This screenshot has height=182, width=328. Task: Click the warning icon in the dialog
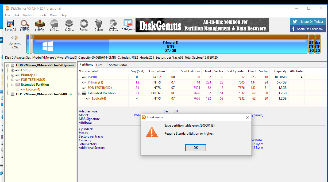(152, 132)
